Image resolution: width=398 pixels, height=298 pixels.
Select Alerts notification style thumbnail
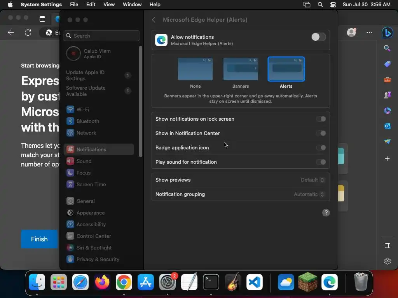point(286,69)
